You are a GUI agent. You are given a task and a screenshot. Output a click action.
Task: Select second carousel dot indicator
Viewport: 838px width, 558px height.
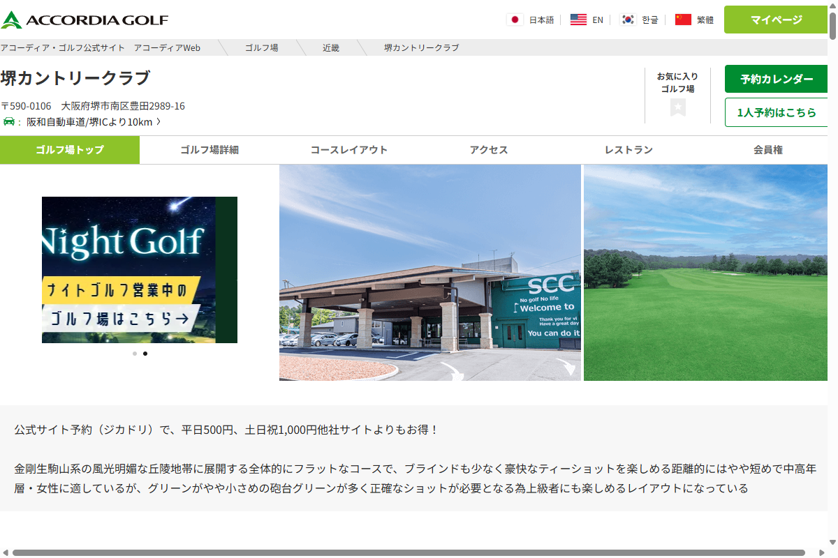pos(145,354)
